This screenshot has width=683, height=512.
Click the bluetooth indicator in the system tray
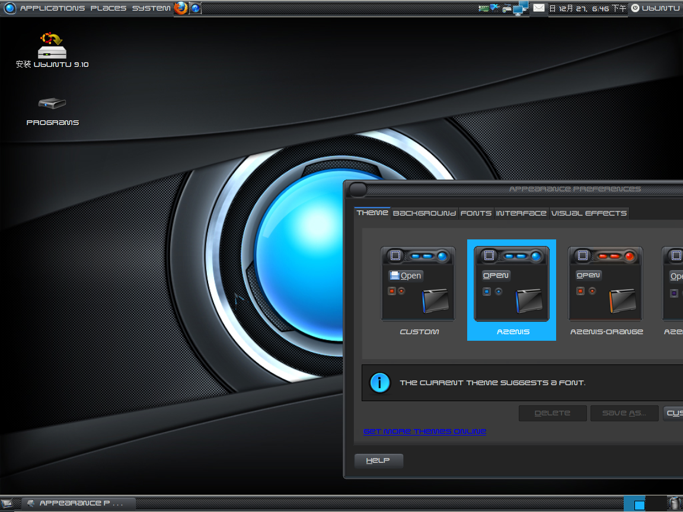(x=494, y=7)
